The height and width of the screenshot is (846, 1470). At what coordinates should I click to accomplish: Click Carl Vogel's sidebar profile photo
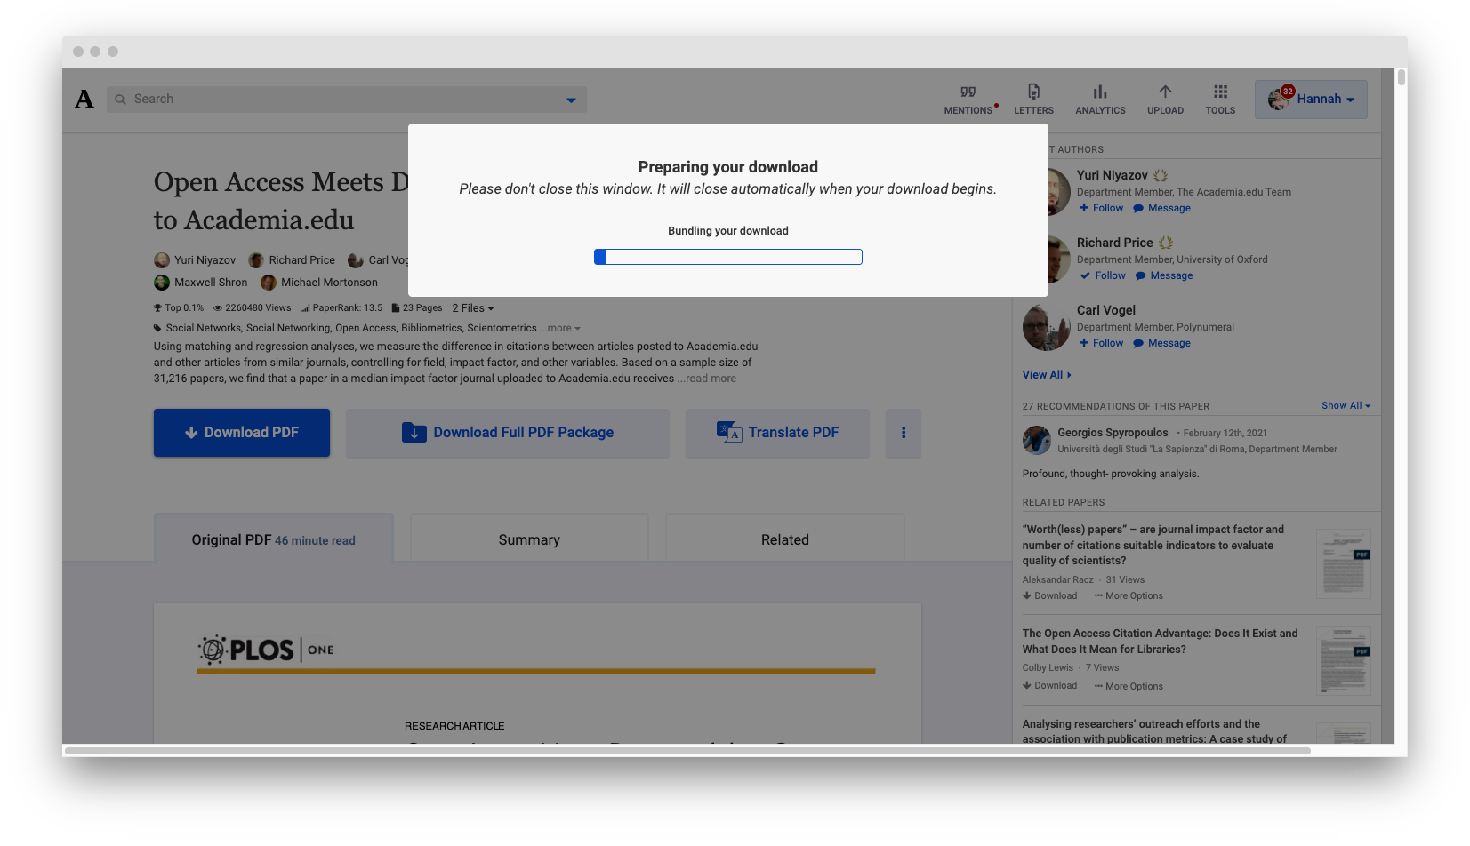[x=1046, y=327]
